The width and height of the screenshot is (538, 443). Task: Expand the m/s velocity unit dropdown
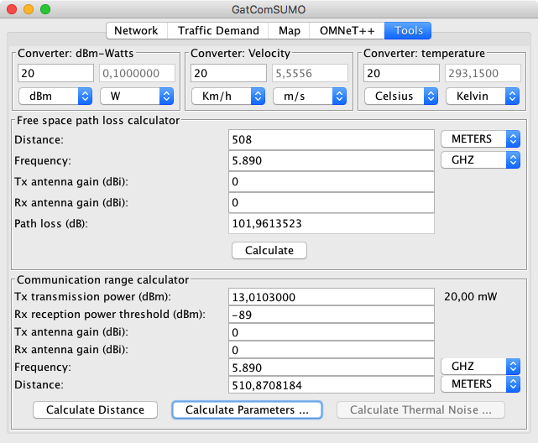(309, 96)
